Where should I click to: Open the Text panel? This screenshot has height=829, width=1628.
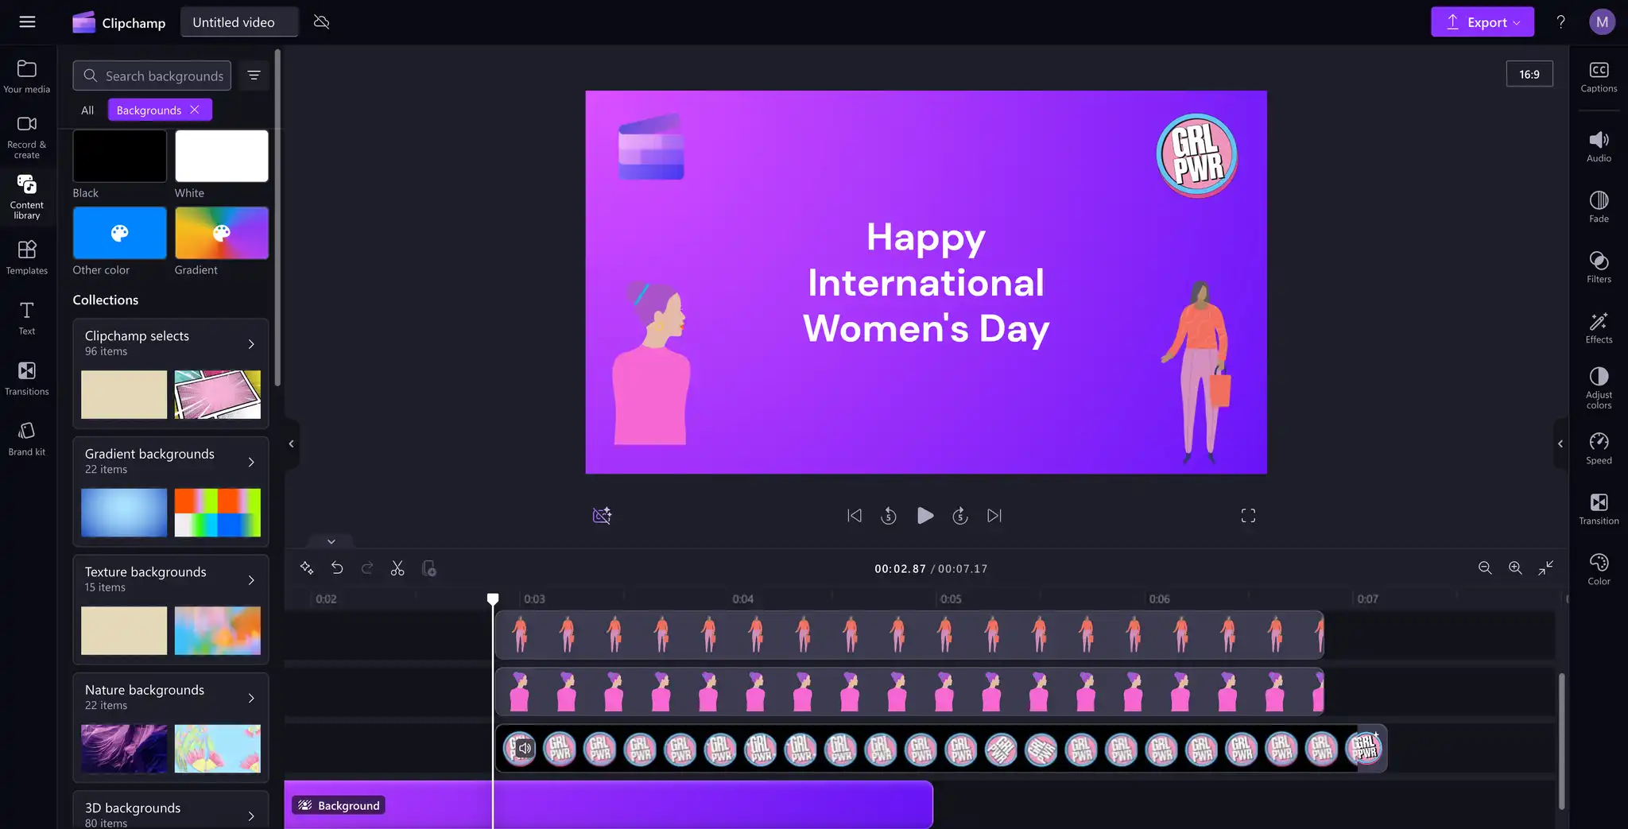pos(27,318)
